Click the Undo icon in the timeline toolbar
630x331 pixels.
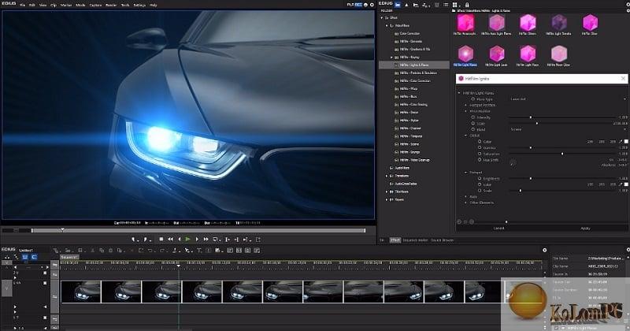tap(150, 250)
